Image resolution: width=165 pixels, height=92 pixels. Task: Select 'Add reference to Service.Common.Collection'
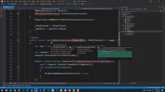(x=64, y=49)
